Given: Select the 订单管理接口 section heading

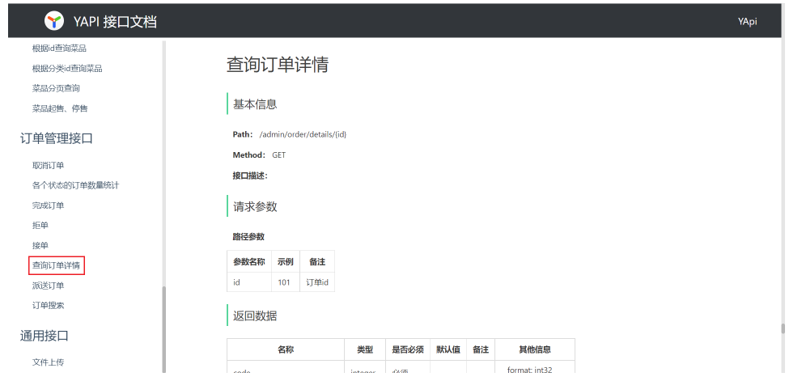Looking at the screenshot, I should tap(57, 138).
